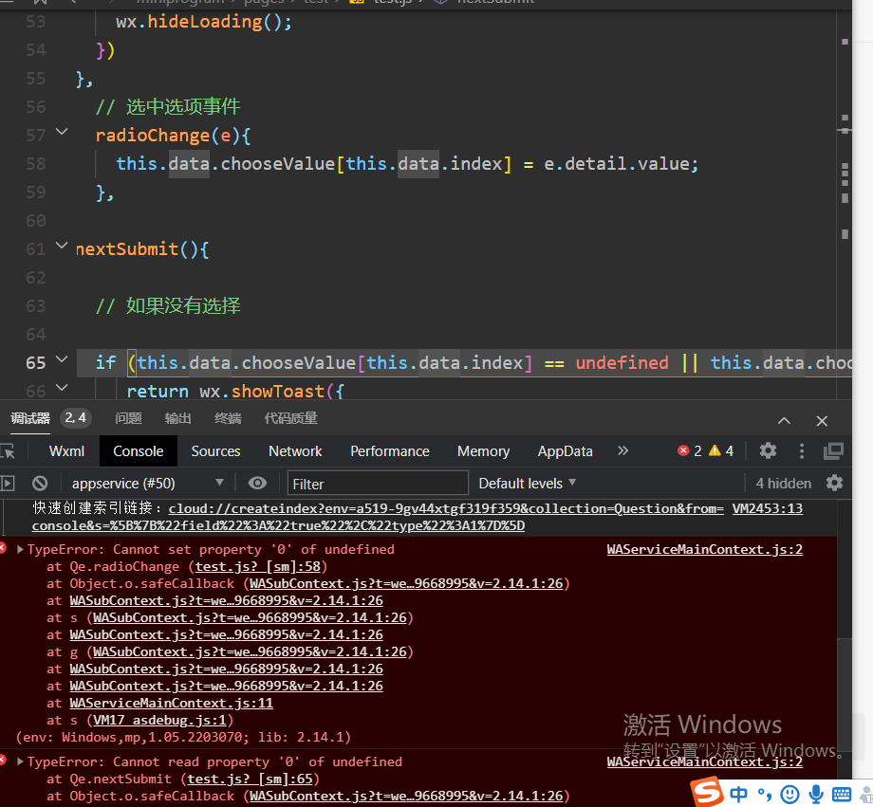Open the test.js? [sm]:65 stack link
873x807 pixels.
tap(250, 779)
